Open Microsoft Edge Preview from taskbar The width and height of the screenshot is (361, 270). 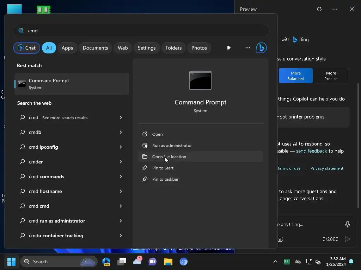106,262
